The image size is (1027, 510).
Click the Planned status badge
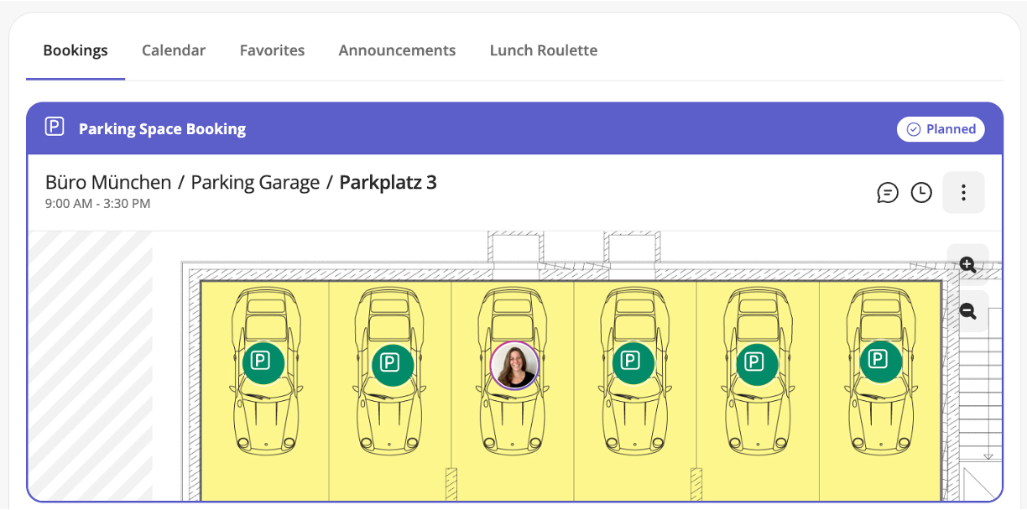tap(941, 129)
